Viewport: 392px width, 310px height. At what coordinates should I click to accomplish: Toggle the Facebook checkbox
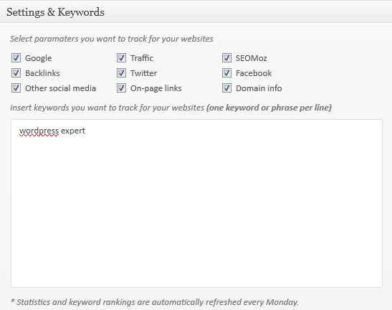(226, 73)
